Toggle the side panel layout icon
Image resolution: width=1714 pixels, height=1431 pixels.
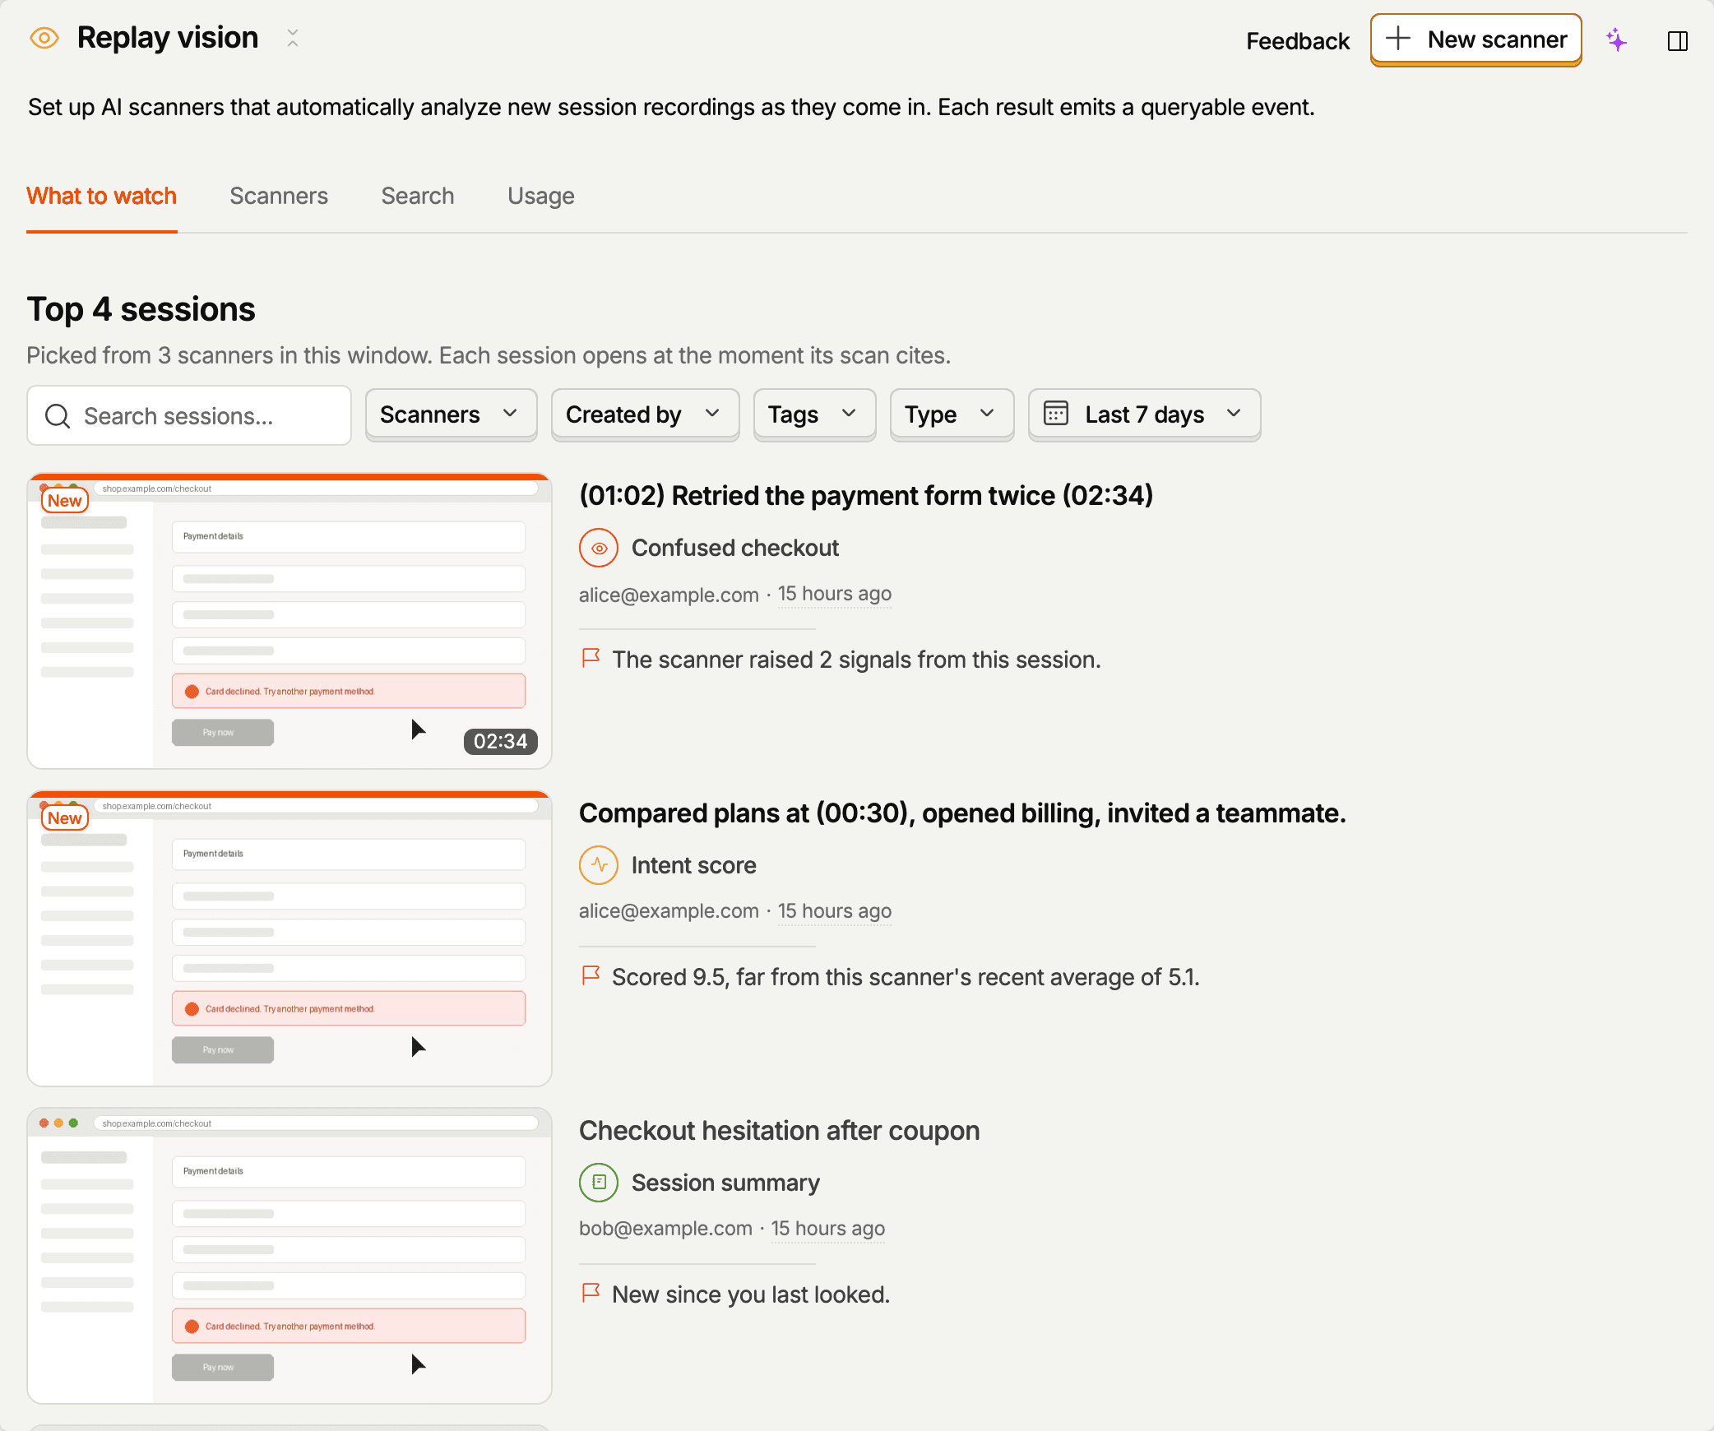[1678, 41]
